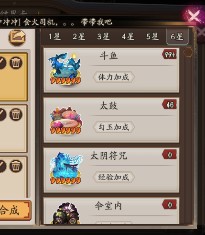Viewport: 205px width, 235px height.
Task: Switch to the 4星 tab
Action: click(x=128, y=37)
